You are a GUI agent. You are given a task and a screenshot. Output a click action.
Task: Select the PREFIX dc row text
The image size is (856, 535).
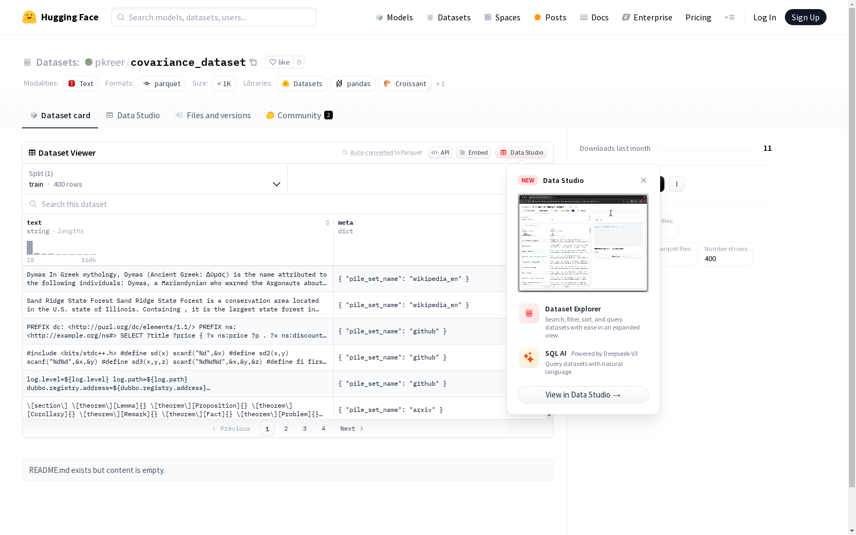177,331
